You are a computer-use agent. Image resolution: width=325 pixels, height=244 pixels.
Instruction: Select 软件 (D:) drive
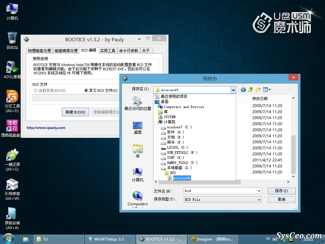coord(173,132)
